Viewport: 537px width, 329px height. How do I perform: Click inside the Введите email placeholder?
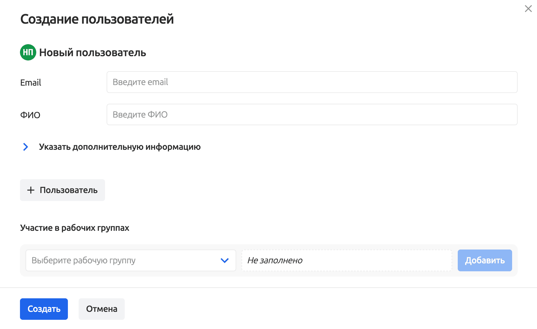(140, 82)
